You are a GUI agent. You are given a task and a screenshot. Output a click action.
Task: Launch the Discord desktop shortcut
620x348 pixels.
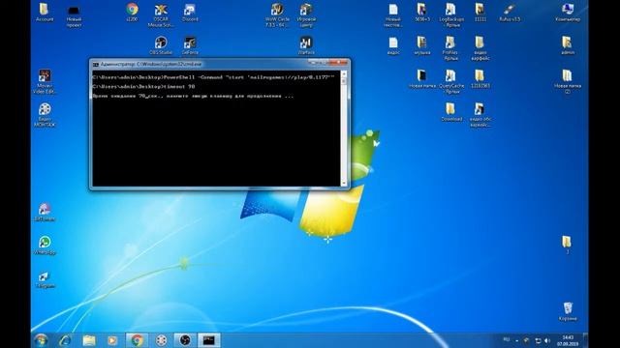190,13
